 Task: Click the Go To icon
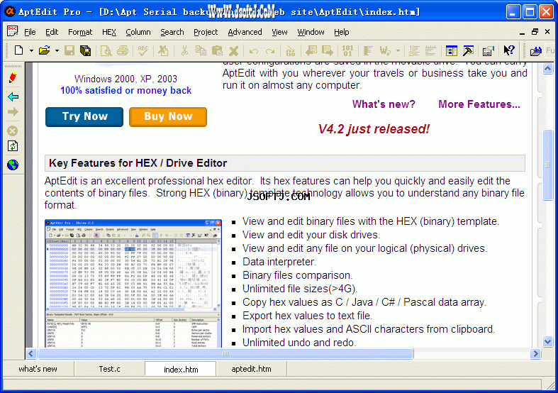pos(291,51)
